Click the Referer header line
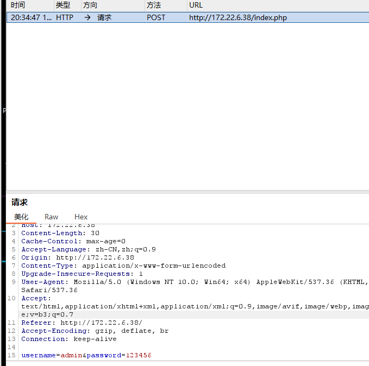369x366 pixels. pos(82,323)
